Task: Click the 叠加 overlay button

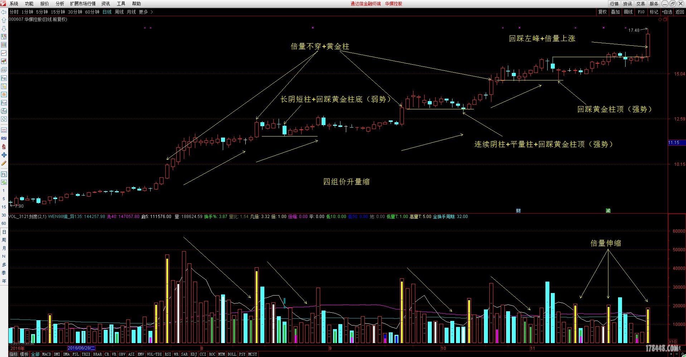Action: tap(615, 12)
